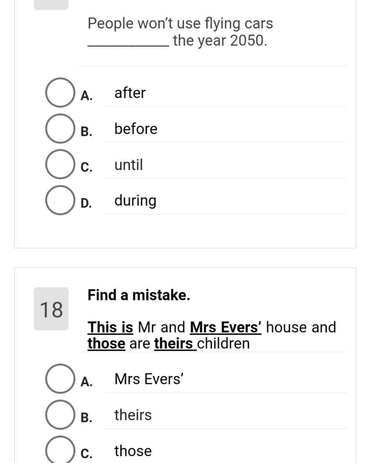The image size is (370, 463).
Task: Click the 'Find a mistake.' heading
Action: click(x=139, y=295)
